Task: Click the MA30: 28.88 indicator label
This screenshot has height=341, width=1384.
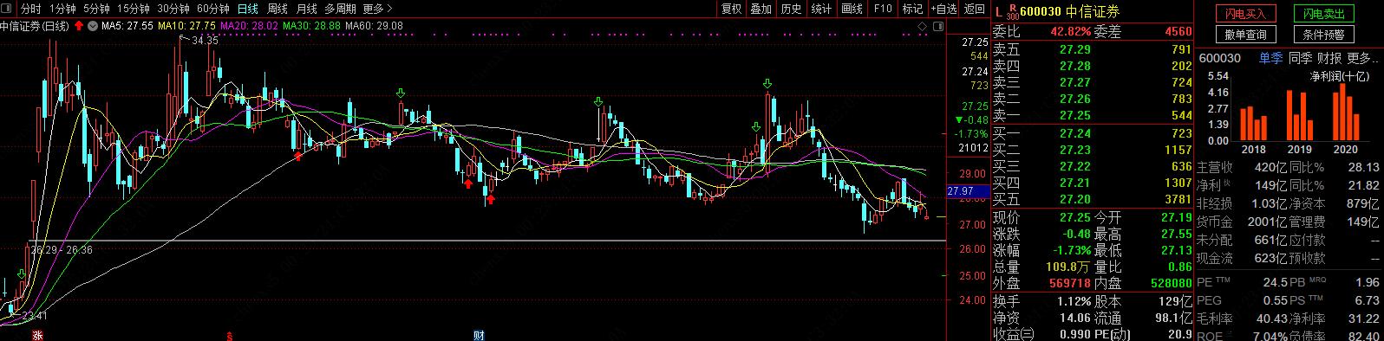Action: point(311,26)
